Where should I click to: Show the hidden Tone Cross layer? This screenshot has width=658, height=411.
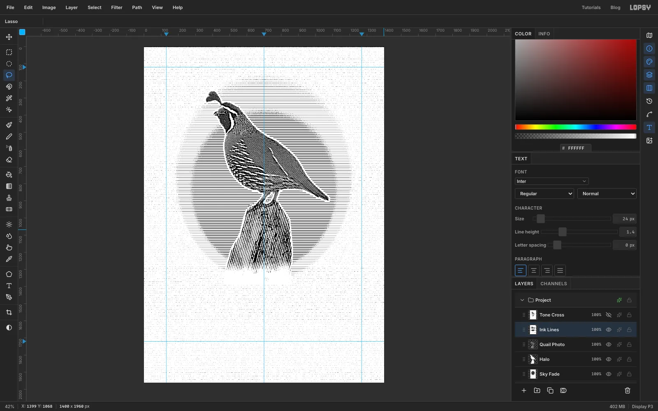[609, 315]
